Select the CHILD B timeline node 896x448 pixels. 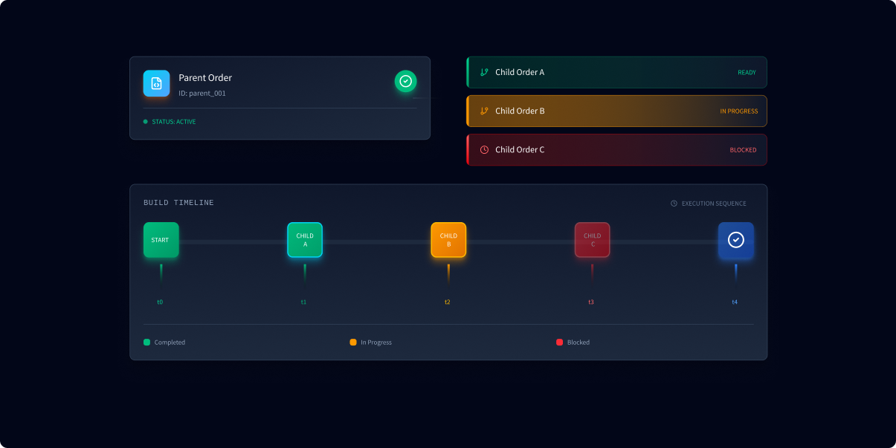click(448, 240)
